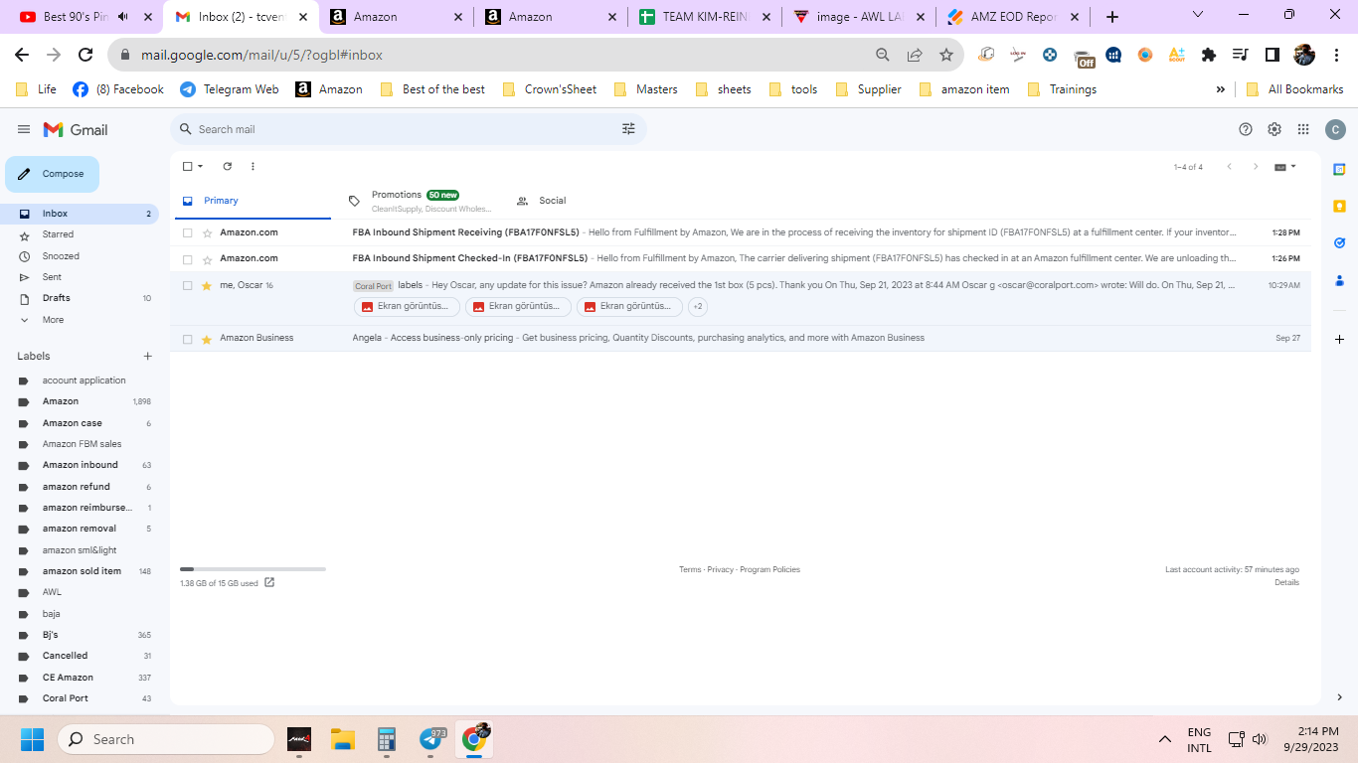The image size is (1358, 763).
Task: Open Google Tasks side panel icon
Action: (x=1339, y=242)
